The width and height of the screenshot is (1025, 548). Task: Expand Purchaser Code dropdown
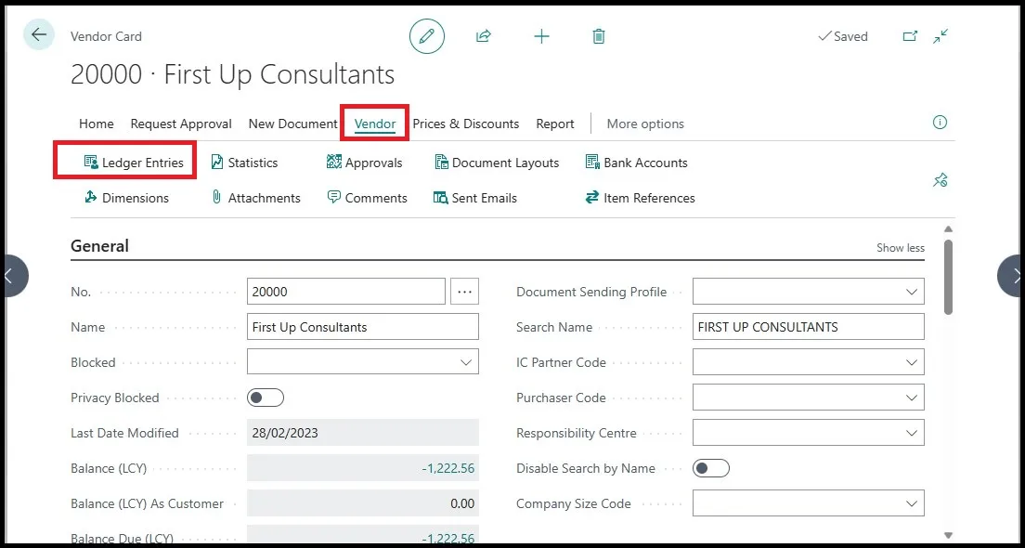click(x=912, y=398)
